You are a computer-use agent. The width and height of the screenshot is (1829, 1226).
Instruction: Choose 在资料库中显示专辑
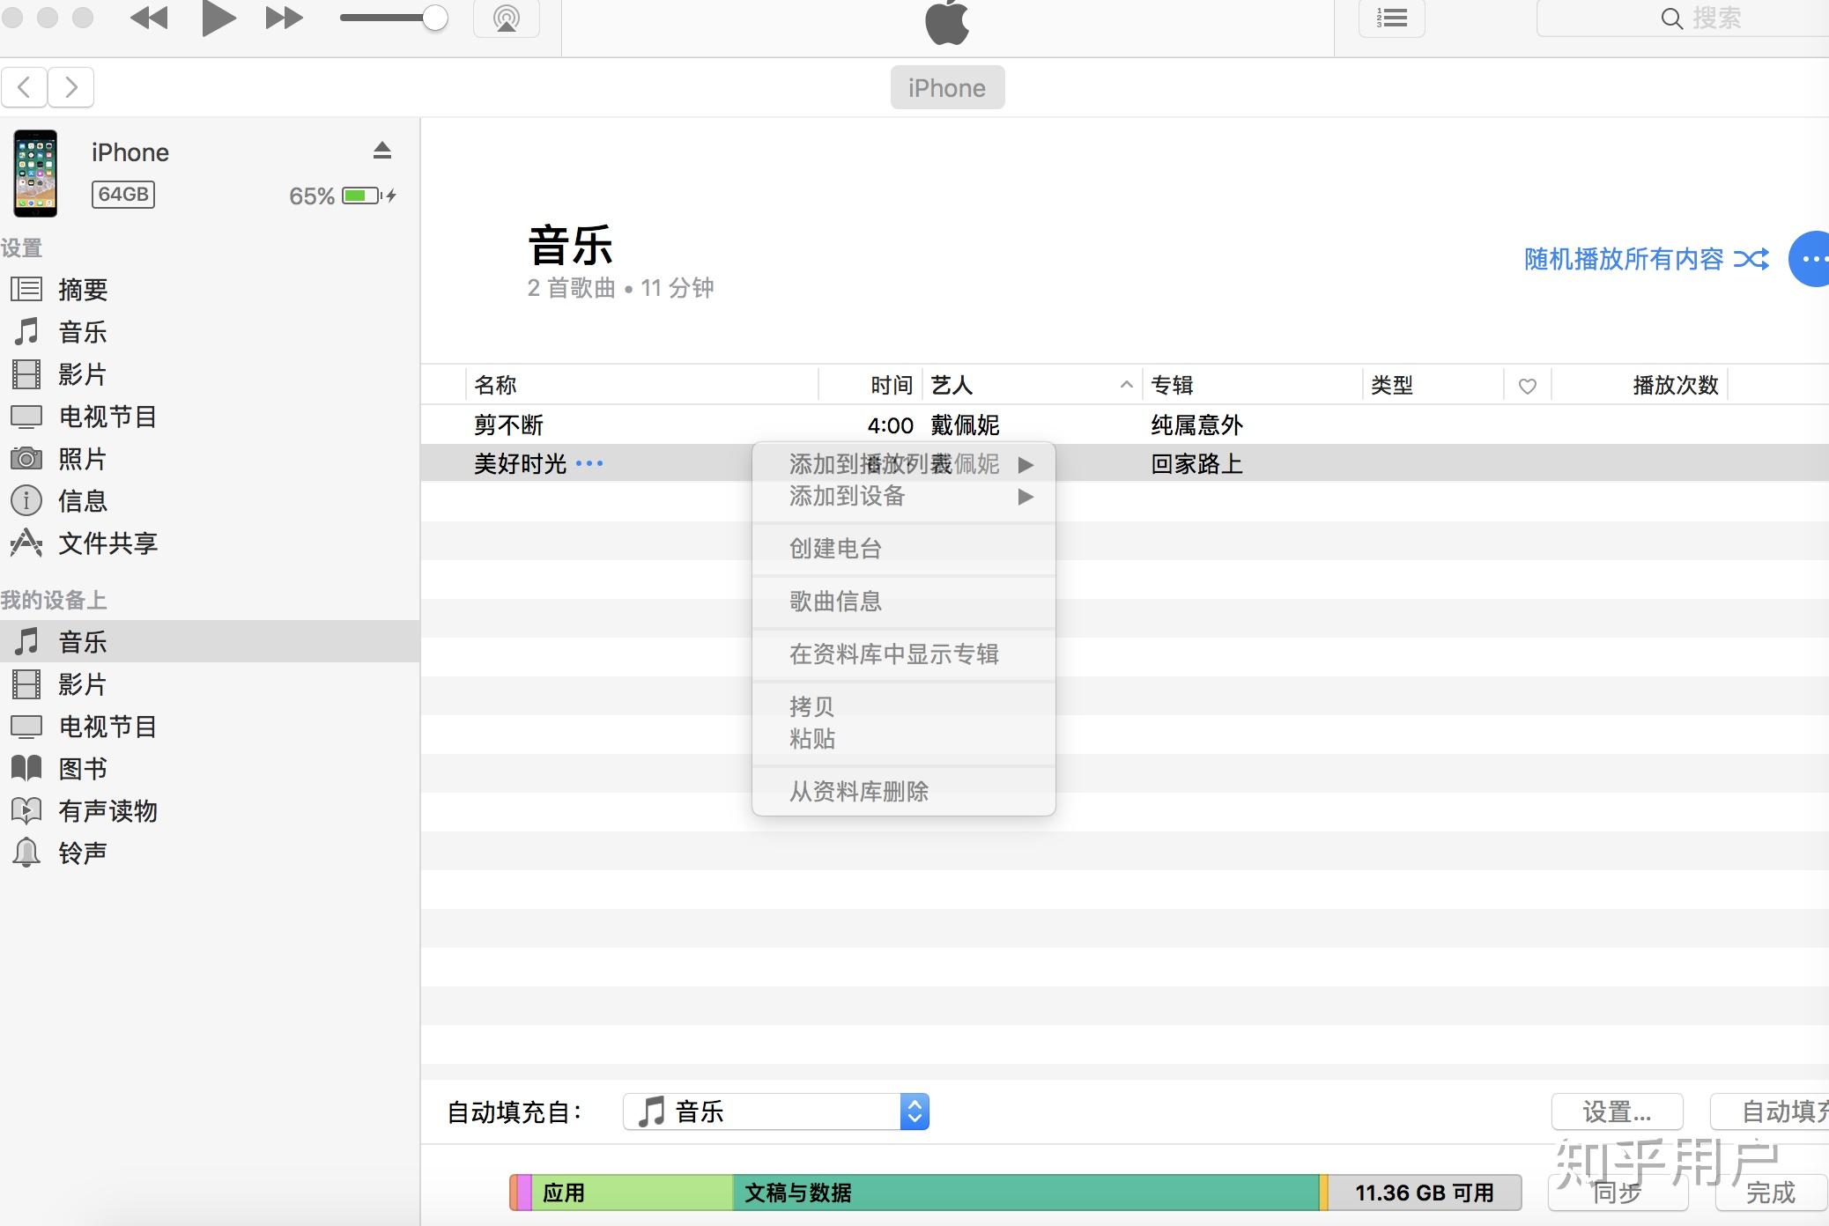tap(904, 654)
